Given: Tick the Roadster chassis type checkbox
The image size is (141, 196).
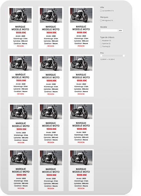Looking at the screenshot, I should [x=101, y=41].
